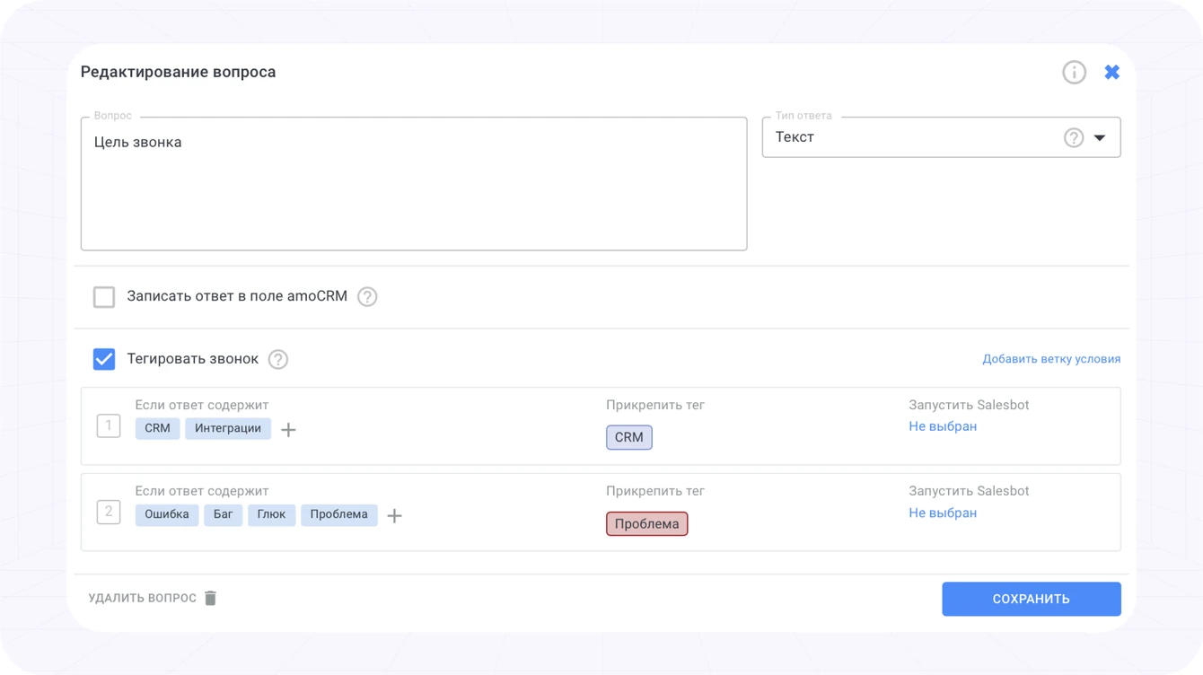Image resolution: width=1203 pixels, height=675 pixels.
Task: Add a new condition branch
Action: tap(1051, 359)
